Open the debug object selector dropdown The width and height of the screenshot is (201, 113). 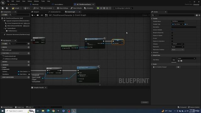pyautogui.click(x=123, y=8)
